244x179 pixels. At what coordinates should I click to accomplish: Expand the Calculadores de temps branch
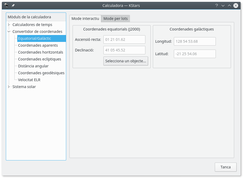(9, 25)
